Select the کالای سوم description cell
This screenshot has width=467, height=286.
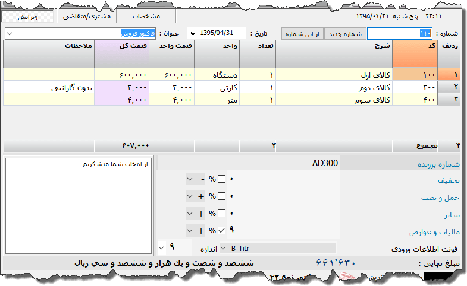[334, 100]
